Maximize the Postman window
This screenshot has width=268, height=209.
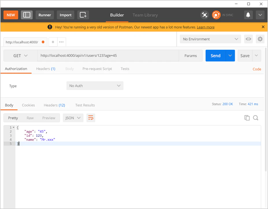pos(249,4)
